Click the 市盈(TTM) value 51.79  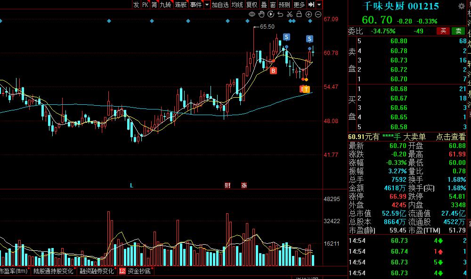coord(457,231)
